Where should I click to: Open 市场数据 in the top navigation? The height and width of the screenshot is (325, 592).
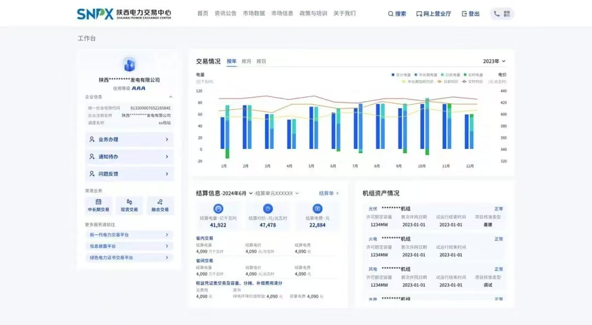[x=254, y=13]
